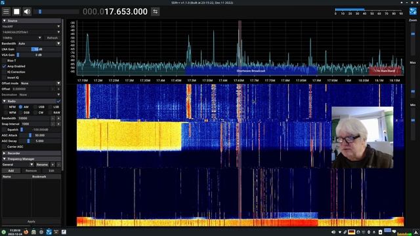
Task: Adjust the Squelch level slider
Action: 41,130
